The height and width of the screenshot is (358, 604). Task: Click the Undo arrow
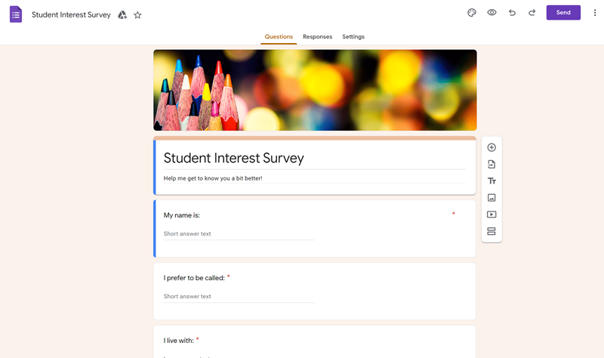(512, 13)
